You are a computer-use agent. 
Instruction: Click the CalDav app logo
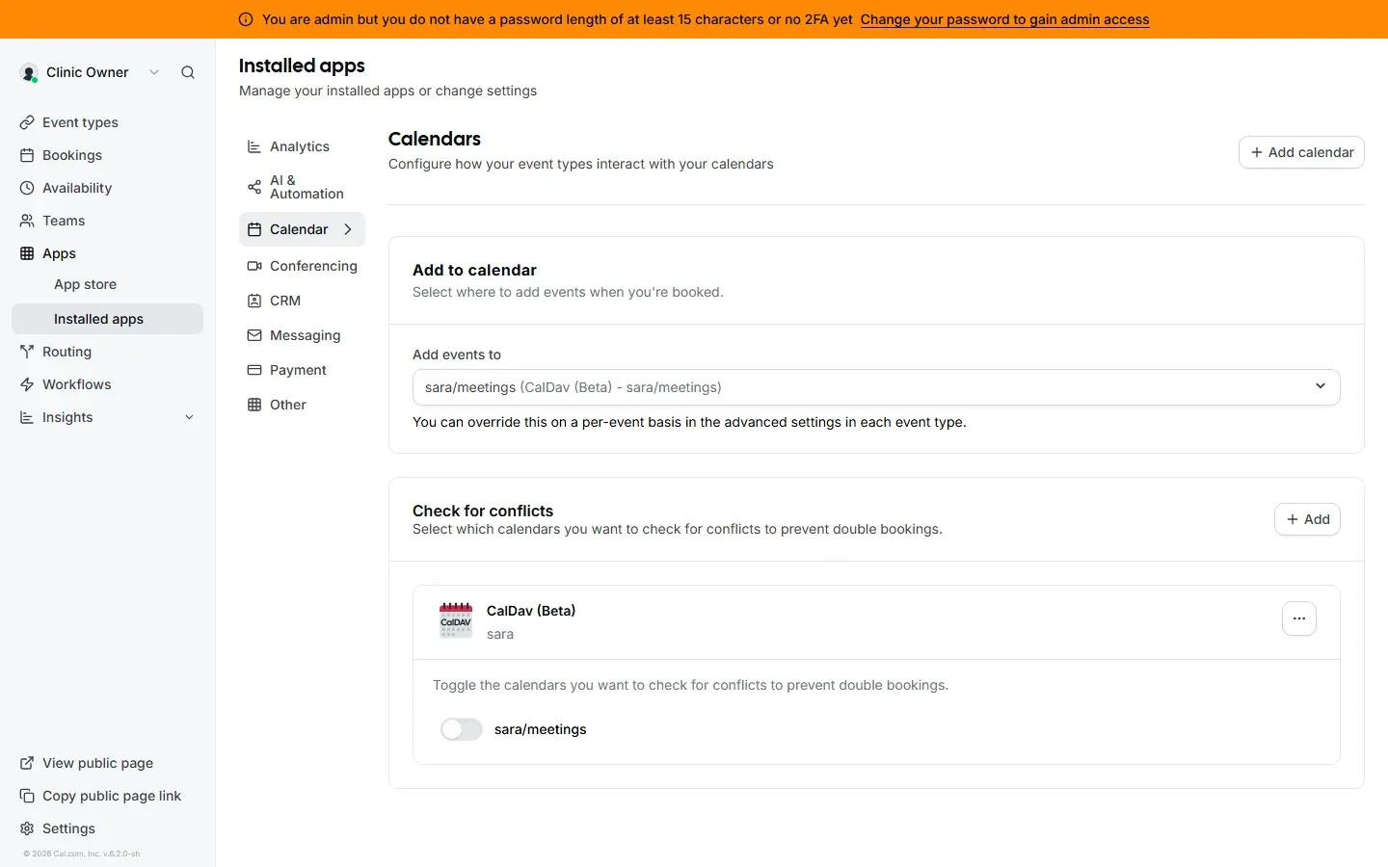click(456, 620)
